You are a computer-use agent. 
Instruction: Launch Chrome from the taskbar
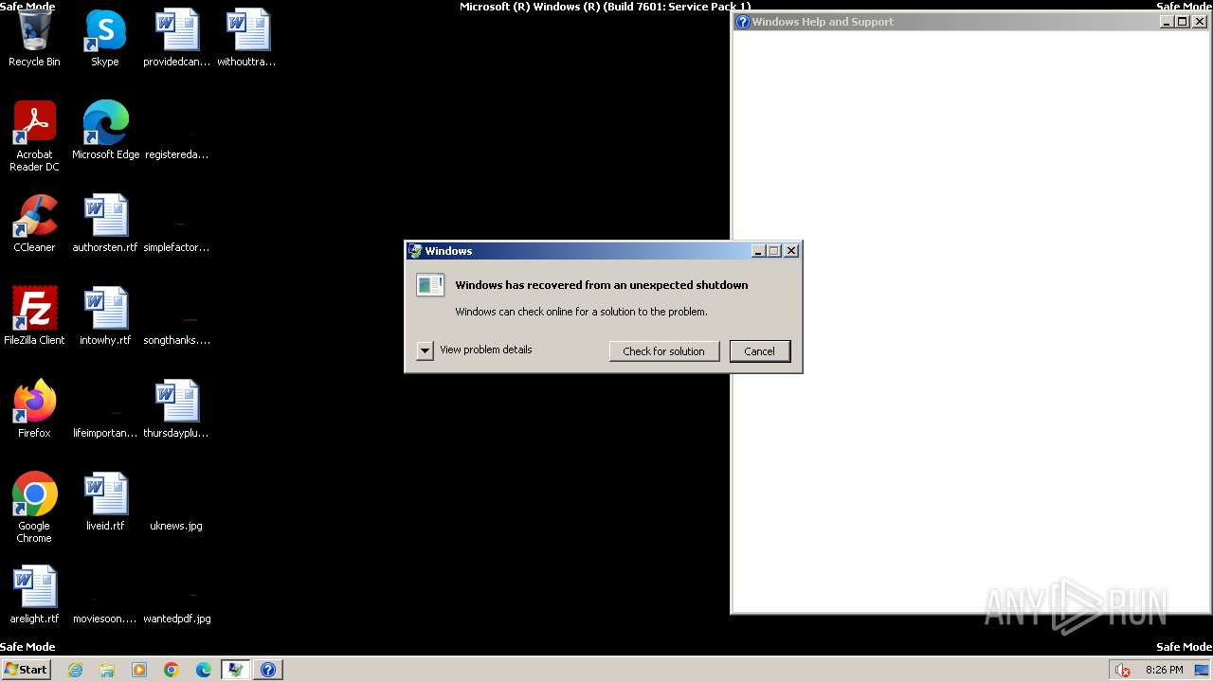point(172,670)
